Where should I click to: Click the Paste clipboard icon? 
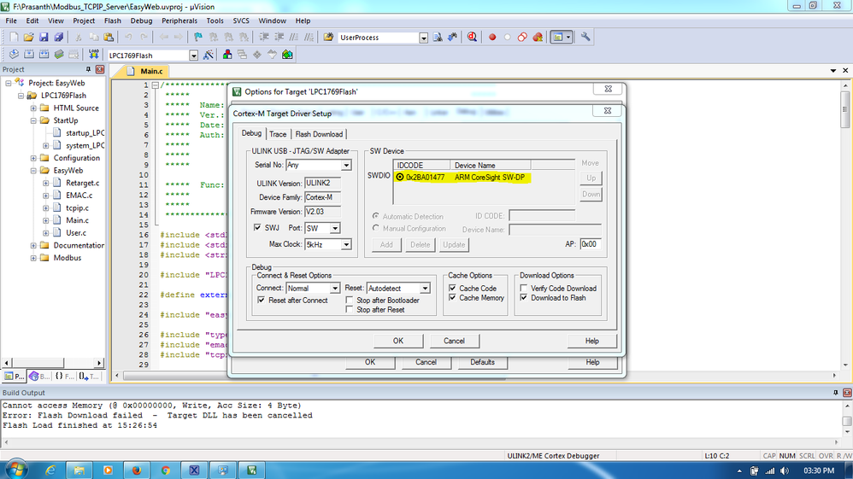109,37
